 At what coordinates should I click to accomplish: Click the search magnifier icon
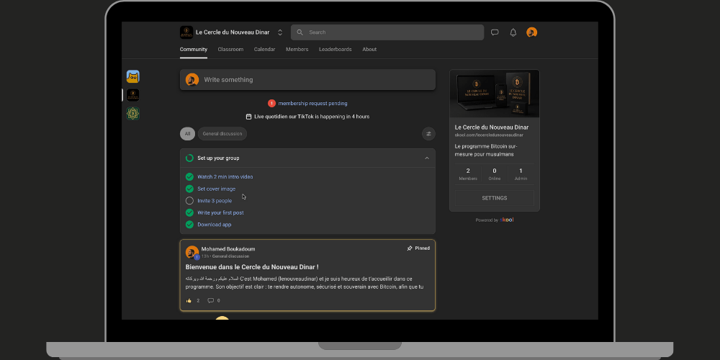coord(300,32)
